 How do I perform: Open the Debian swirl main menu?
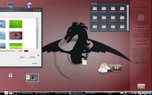tap(2, 93)
